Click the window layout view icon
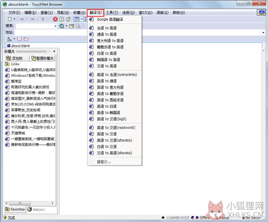The height and width of the screenshot is (222, 268). pyautogui.click(x=77, y=19)
